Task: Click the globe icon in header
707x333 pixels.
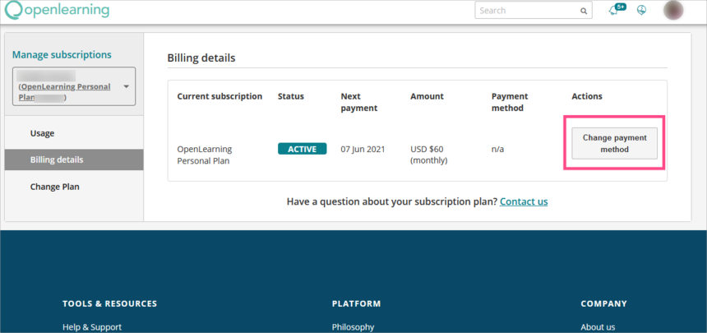Action: [642, 11]
